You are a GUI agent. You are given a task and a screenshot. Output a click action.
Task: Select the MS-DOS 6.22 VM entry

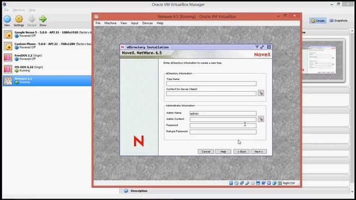pyautogui.click(x=47, y=69)
